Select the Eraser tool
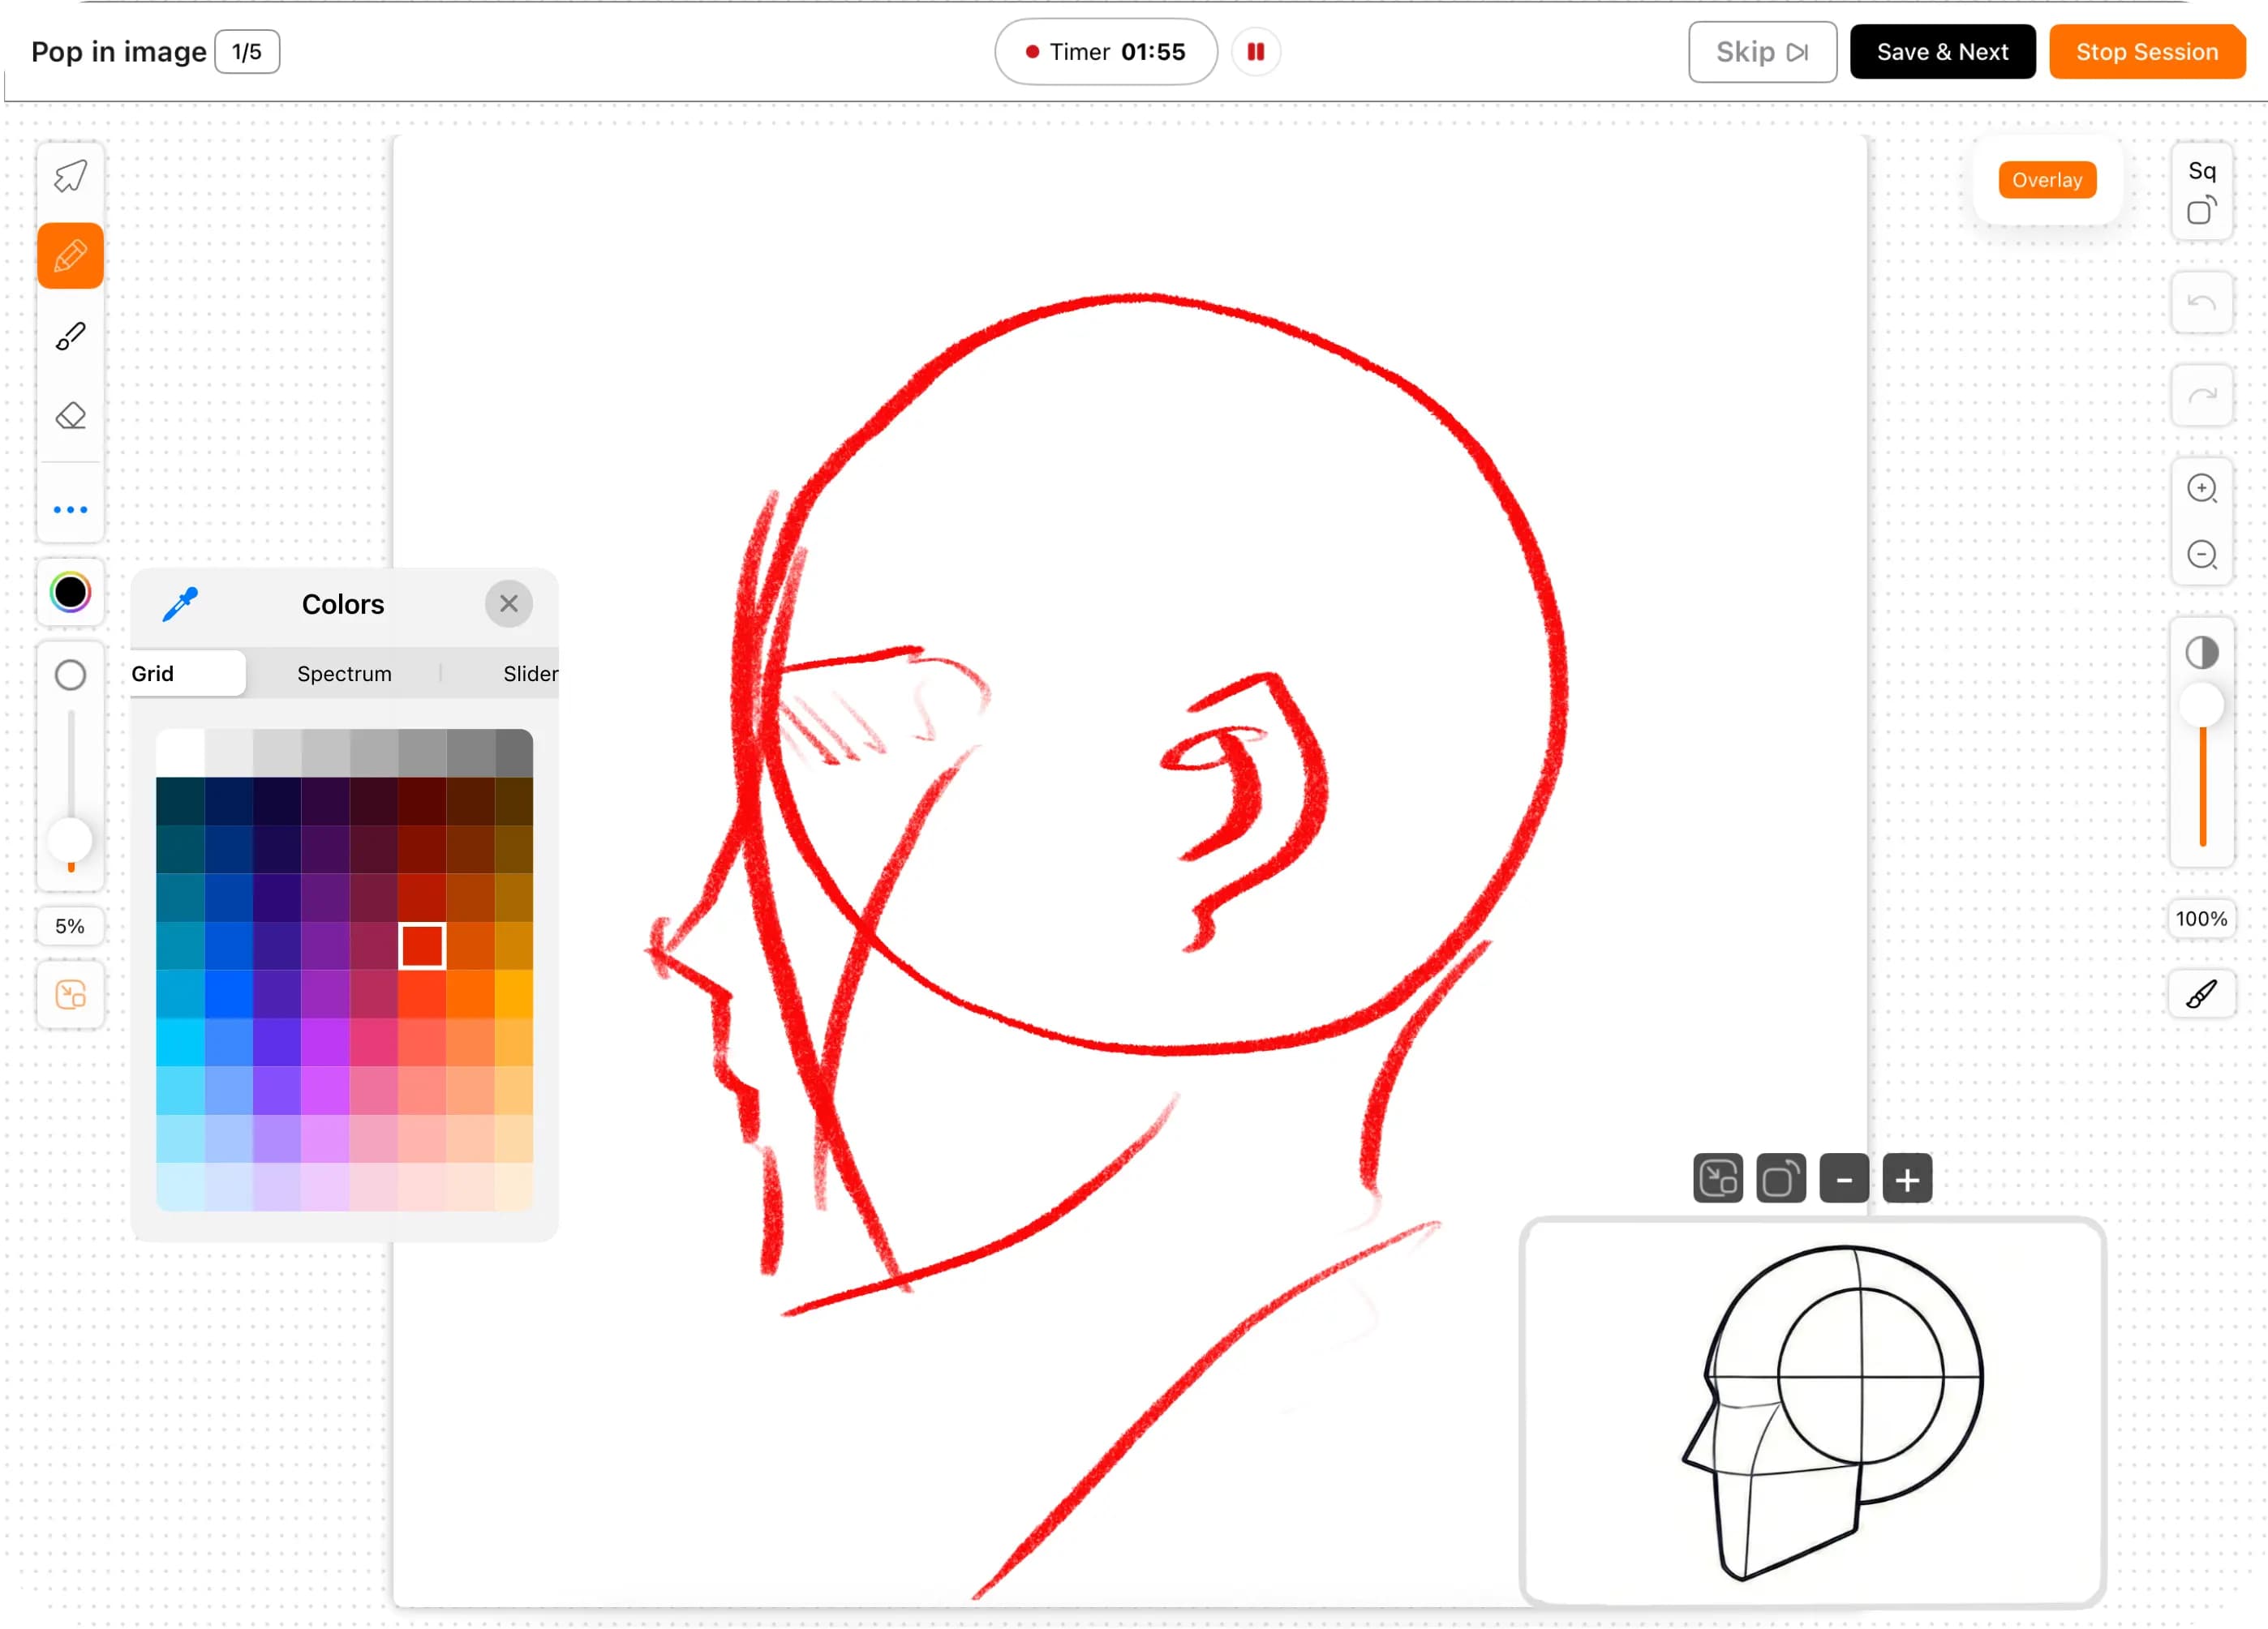The width and height of the screenshot is (2268, 1629). click(x=69, y=416)
